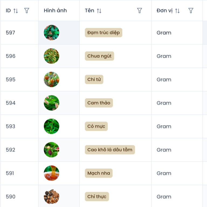Image resolution: width=207 pixels, height=207 pixels.
Task: Sort table by Tên column
Action: point(99,11)
